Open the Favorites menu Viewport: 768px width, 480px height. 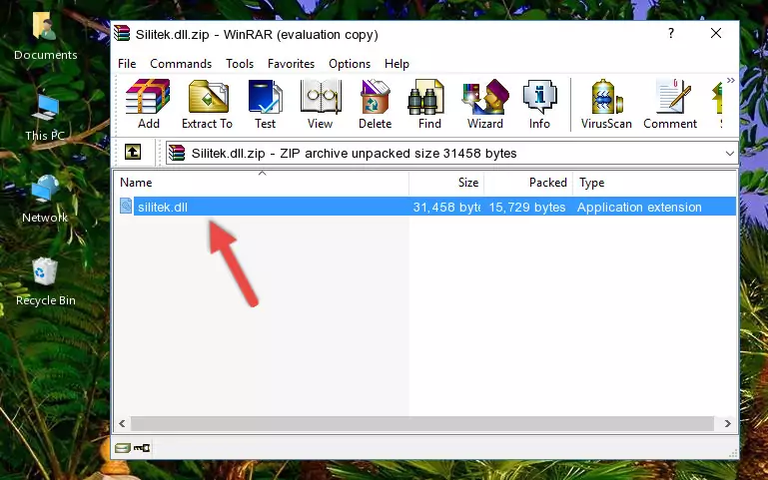291,64
